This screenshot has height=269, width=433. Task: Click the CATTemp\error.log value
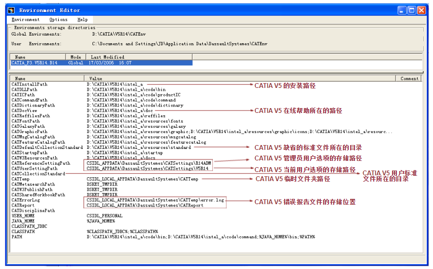pyautogui.click(x=155, y=200)
